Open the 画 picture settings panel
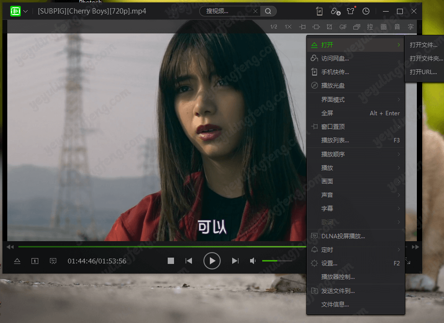This screenshot has width=444, height=323. tap(383, 27)
